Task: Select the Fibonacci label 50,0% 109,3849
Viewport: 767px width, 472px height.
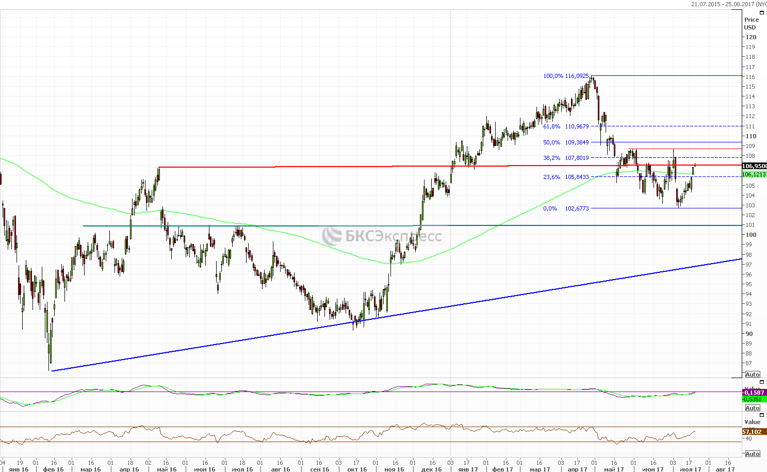Action: tap(566, 142)
